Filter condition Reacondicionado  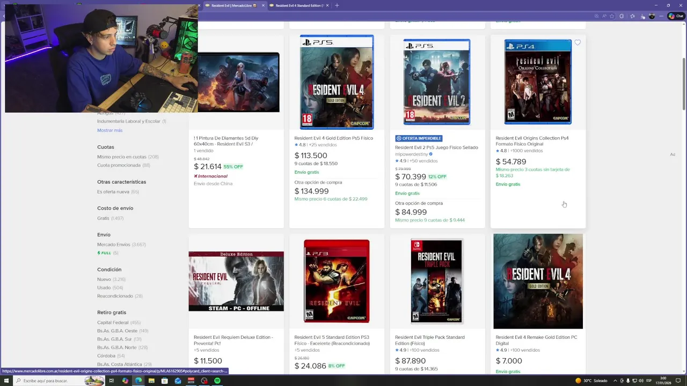(x=120, y=296)
